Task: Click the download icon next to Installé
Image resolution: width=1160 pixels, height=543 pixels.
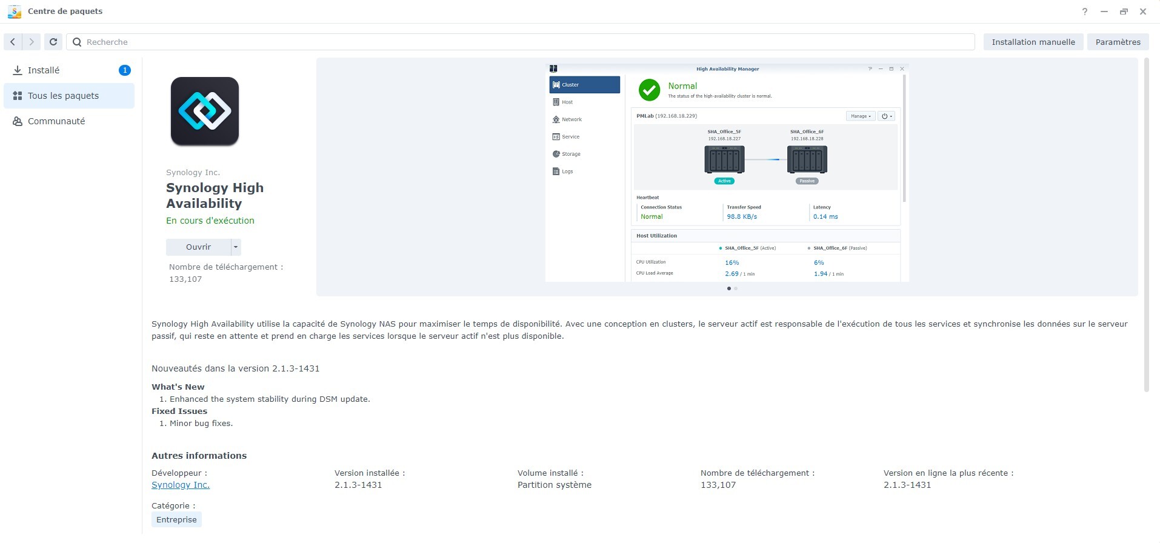Action: (18, 70)
